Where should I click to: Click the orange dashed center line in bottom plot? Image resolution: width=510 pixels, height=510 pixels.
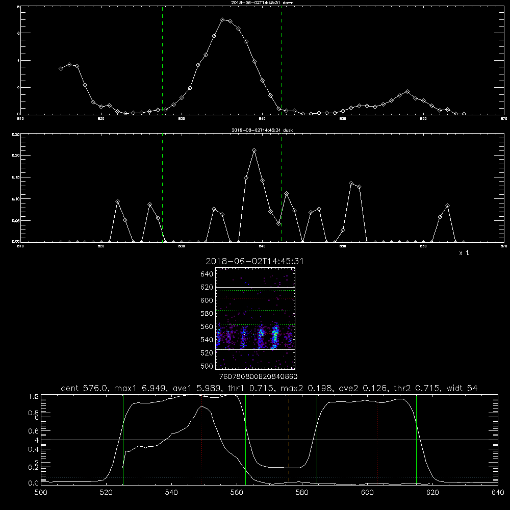[x=289, y=440]
